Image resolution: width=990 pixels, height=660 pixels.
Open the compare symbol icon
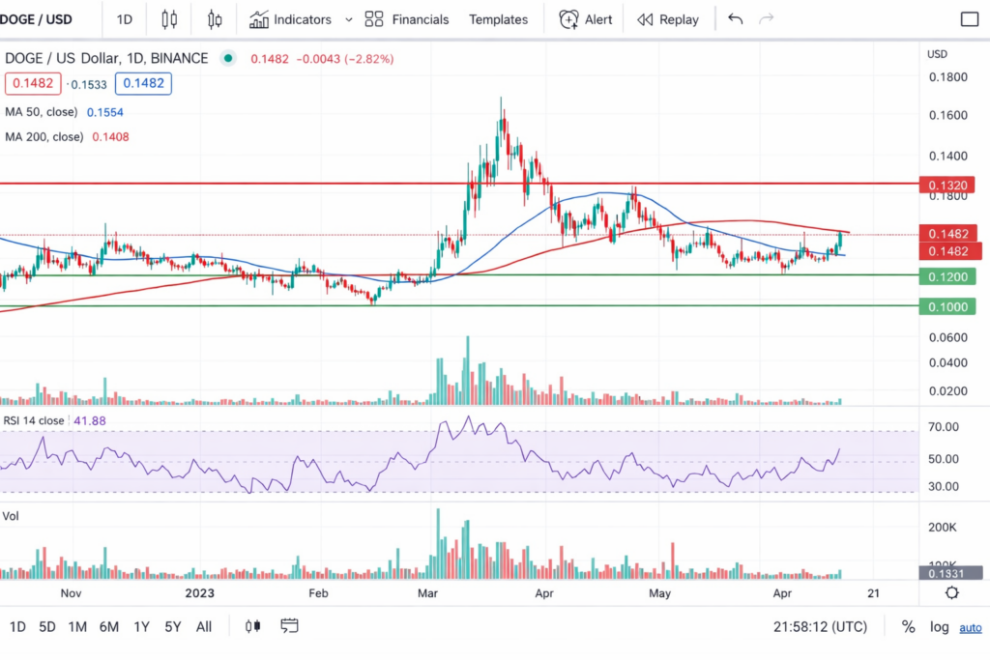[x=215, y=19]
